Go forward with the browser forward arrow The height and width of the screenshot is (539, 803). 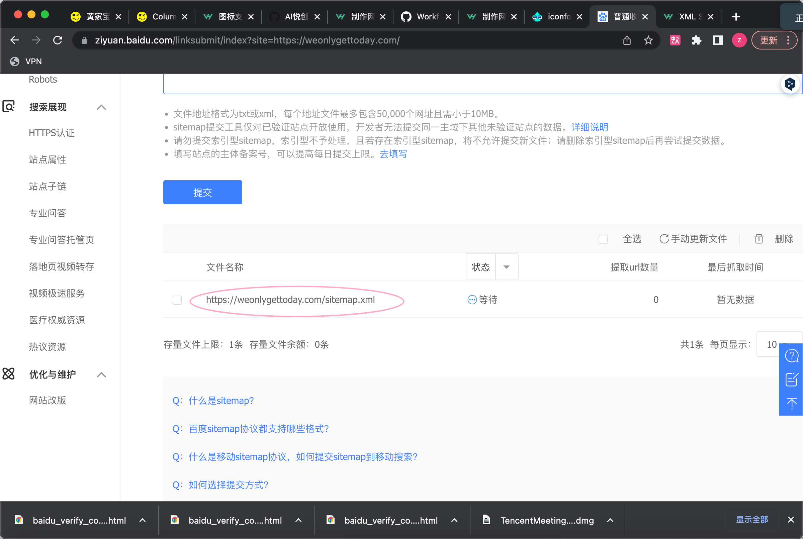[x=36, y=40]
